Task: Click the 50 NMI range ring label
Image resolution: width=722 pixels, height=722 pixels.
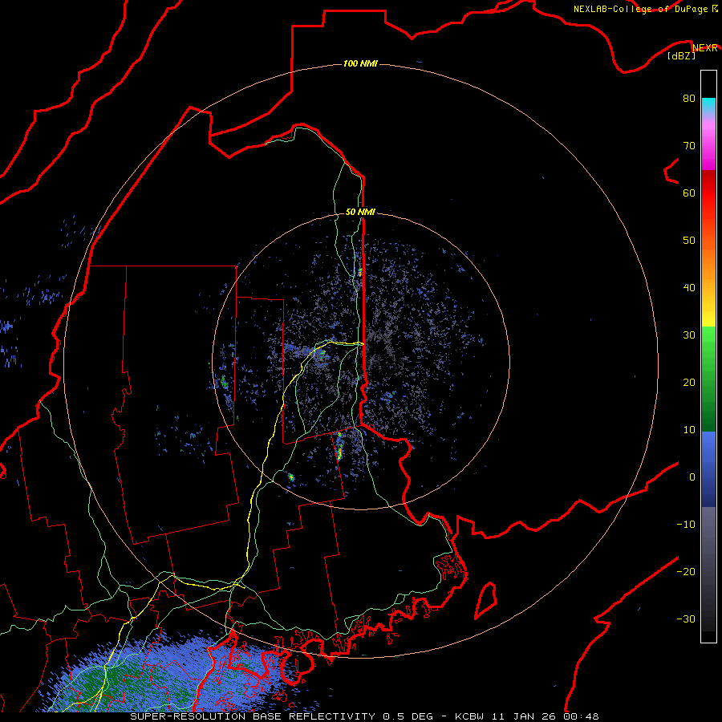Action: coord(360,212)
